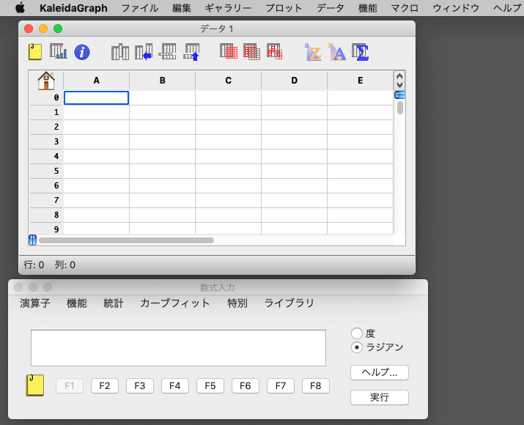This screenshot has width=524, height=425.
Task: Open the ギャラリー menu in menu bar
Action: (x=228, y=8)
